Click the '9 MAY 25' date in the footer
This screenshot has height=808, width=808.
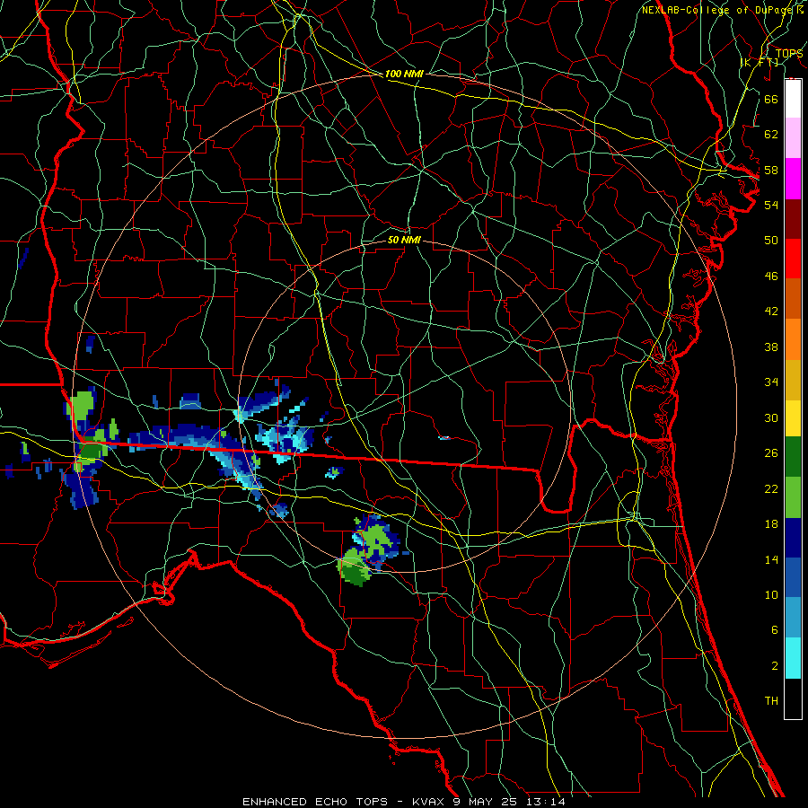[x=487, y=802]
